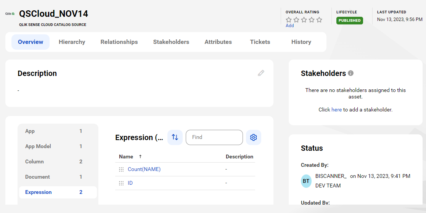Rate asset with fifth star

(319, 20)
